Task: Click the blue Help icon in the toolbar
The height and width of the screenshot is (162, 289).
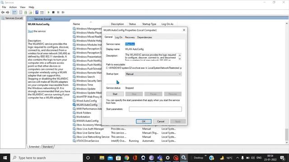Action: pyautogui.click(x=37, y=12)
